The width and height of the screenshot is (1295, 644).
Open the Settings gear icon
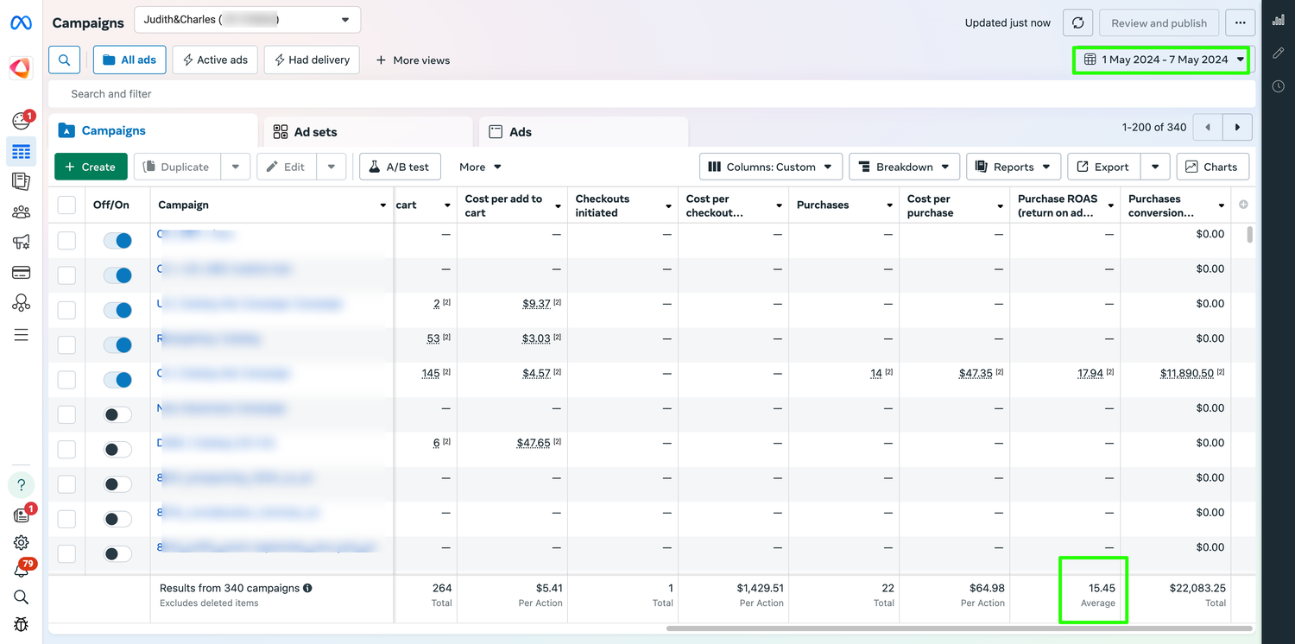coord(22,543)
